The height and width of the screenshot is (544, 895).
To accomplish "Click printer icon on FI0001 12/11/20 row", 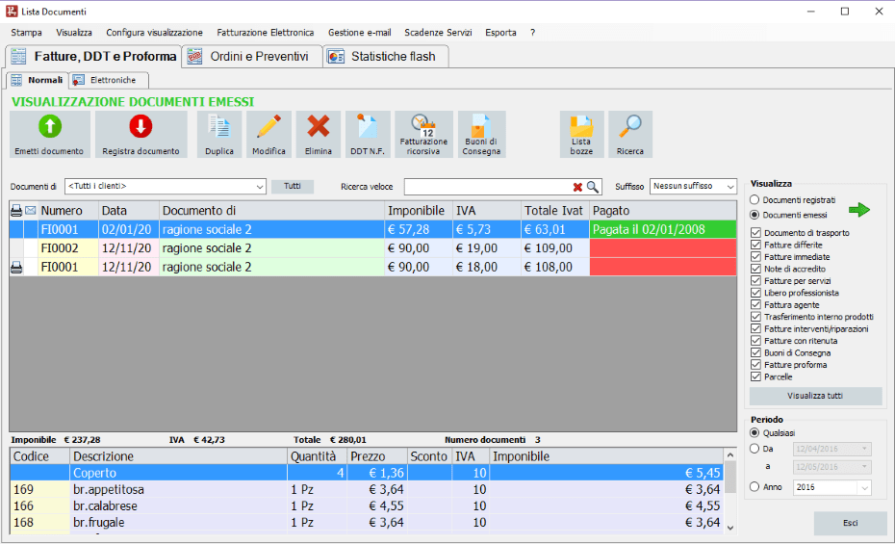I will point(16,267).
